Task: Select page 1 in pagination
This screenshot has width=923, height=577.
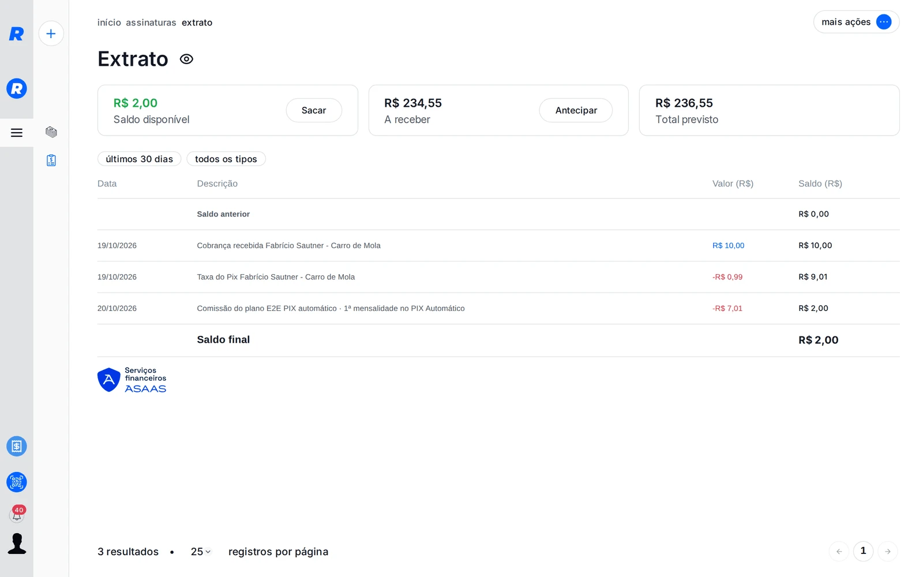Action: [x=864, y=551]
